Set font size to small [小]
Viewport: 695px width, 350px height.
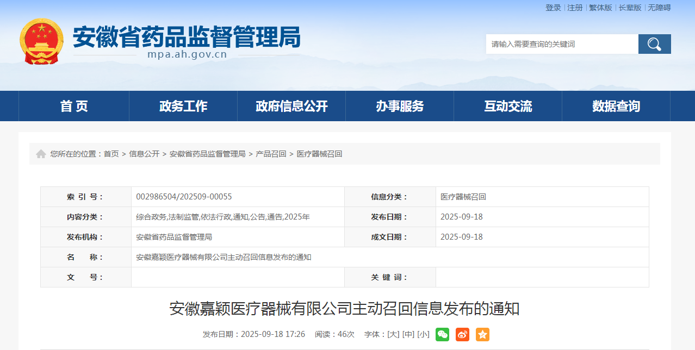click(423, 334)
